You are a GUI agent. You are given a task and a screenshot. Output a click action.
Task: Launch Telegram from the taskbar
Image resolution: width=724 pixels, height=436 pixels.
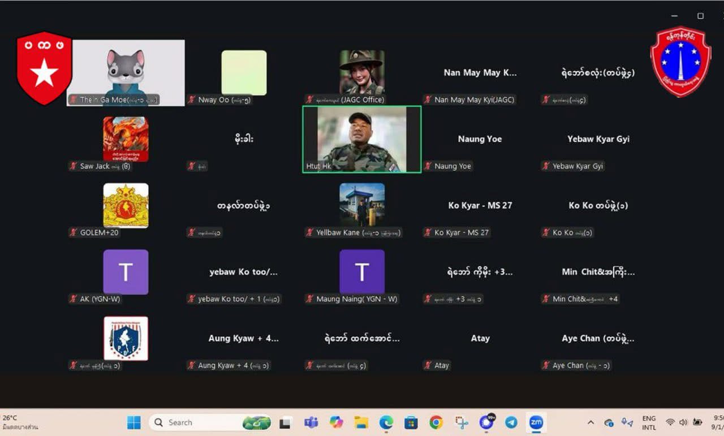[x=511, y=422]
